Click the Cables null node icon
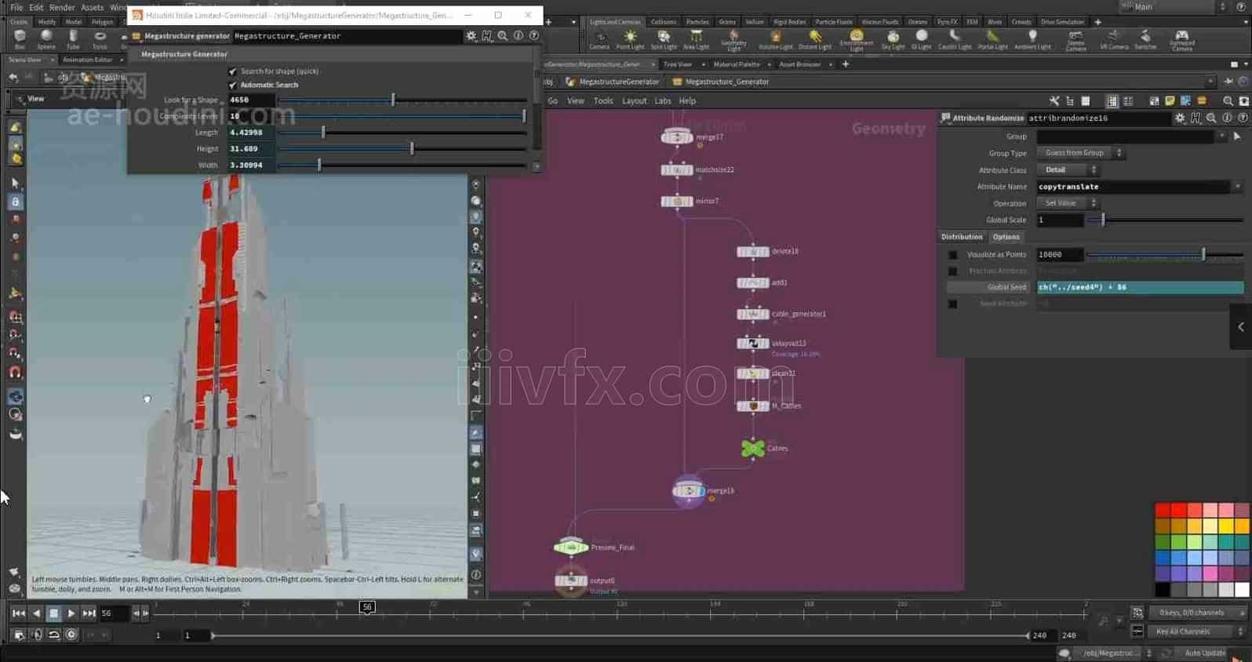 (x=752, y=448)
